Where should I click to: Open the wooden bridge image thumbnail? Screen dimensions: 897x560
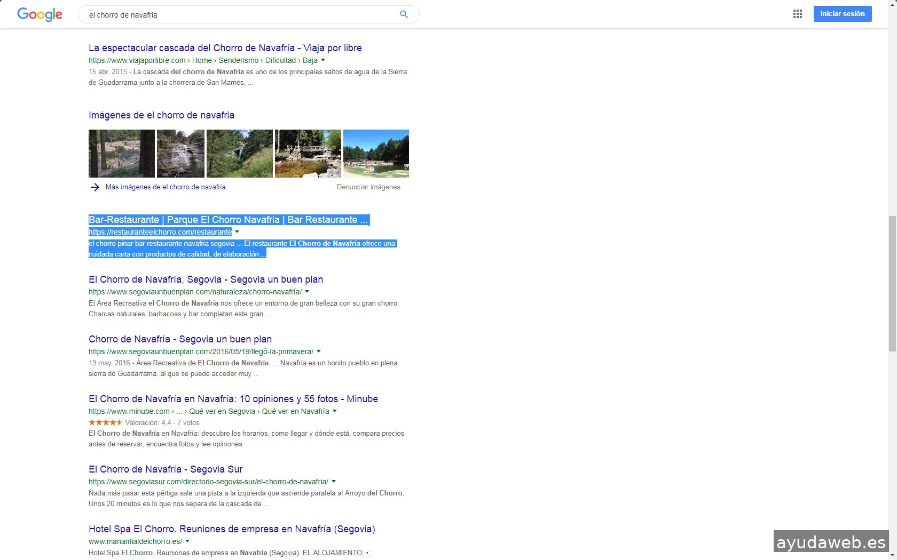[308, 154]
